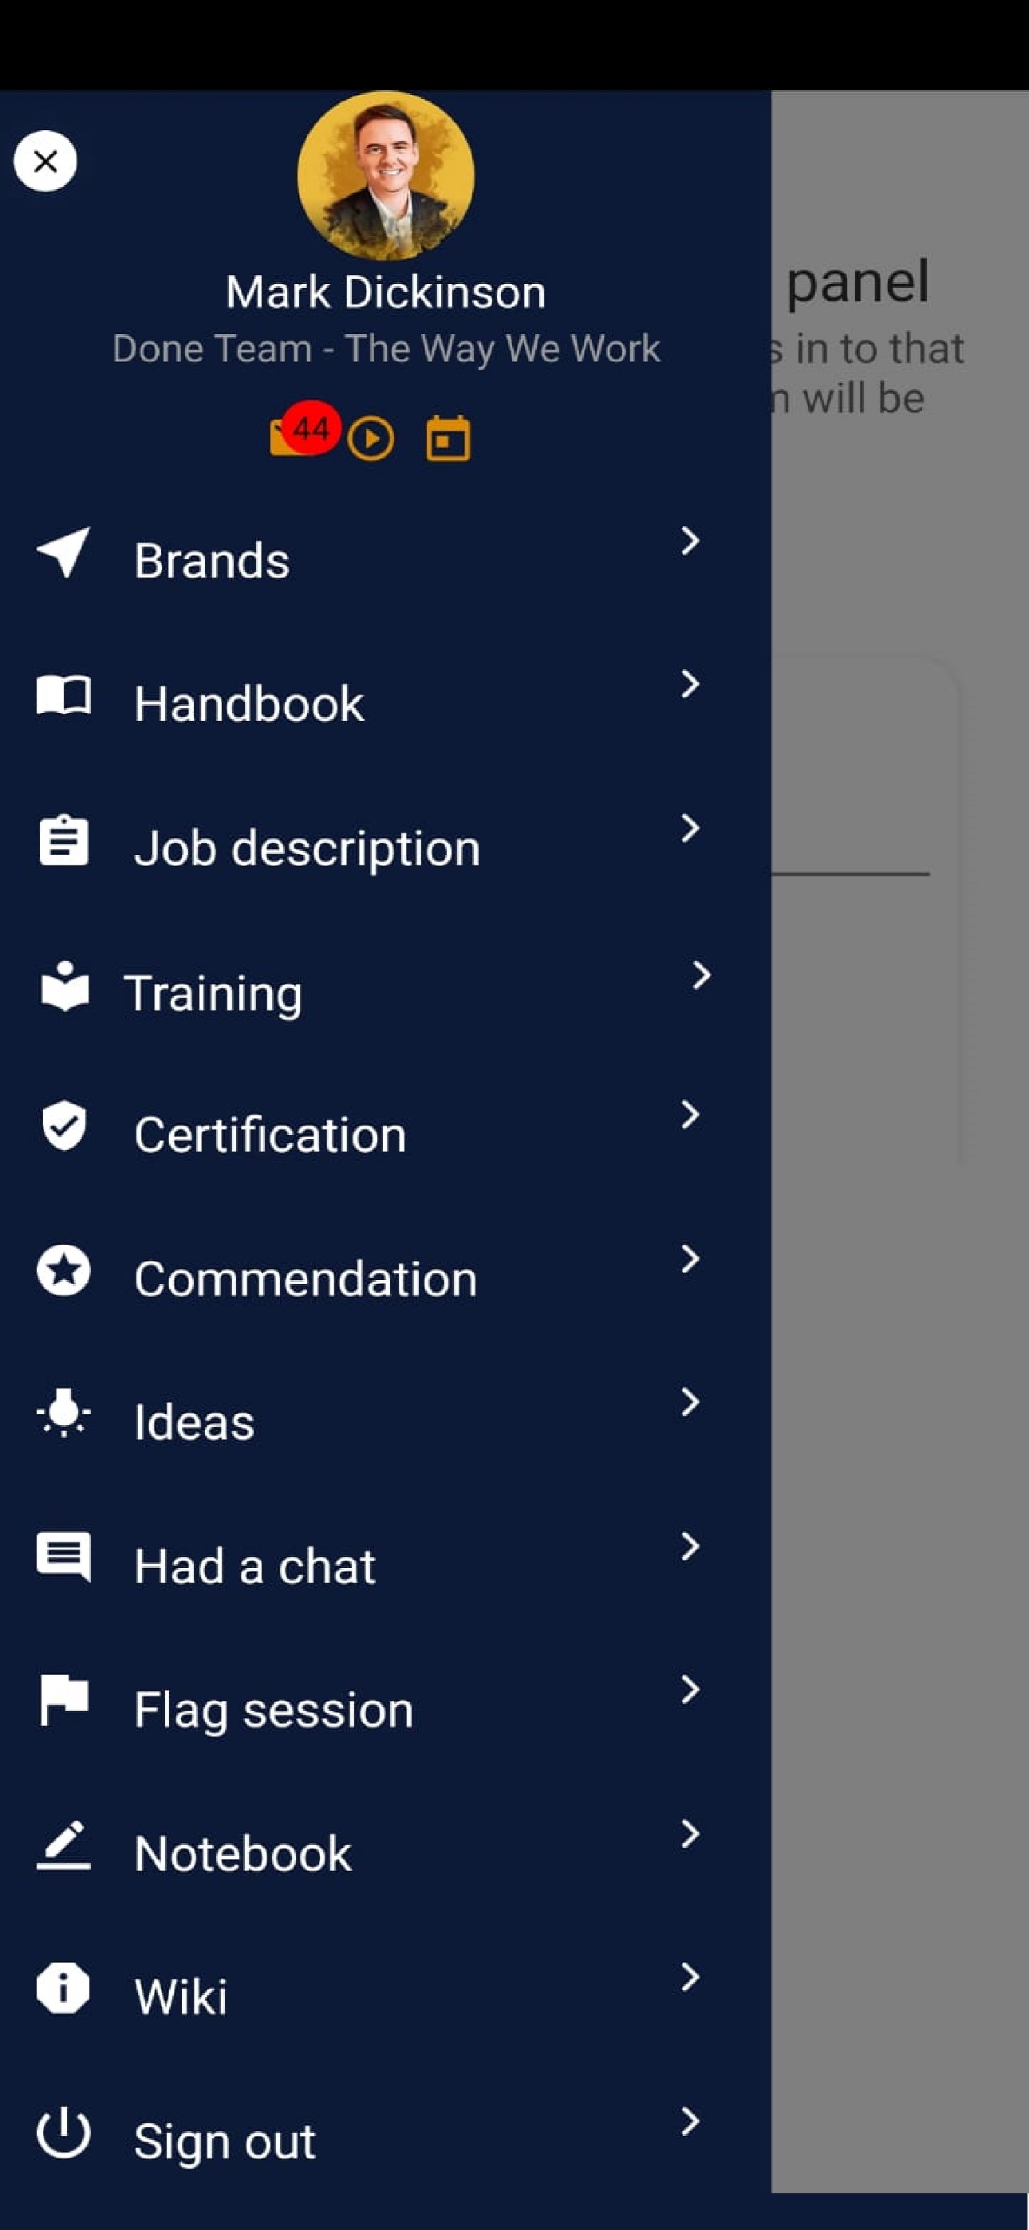Open the orange calendar icon
Image resolution: width=1029 pixels, height=2230 pixels.
point(447,439)
